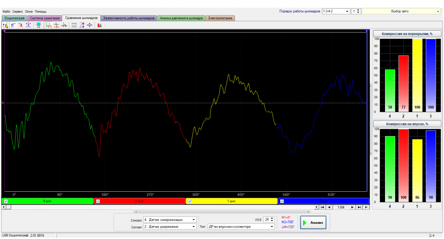Jump to the first frame button
Viewport: 444px width, 239px height.
click(322, 207)
